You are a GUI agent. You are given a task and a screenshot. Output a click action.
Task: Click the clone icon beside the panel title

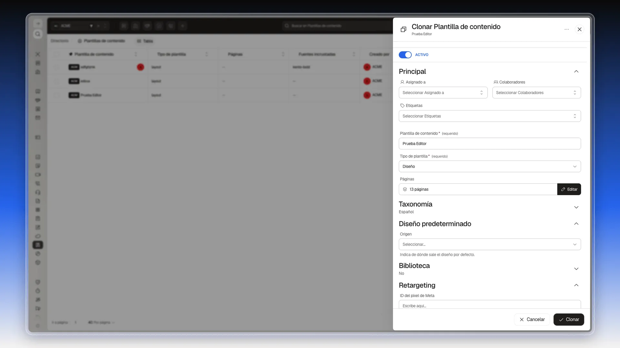(403, 29)
